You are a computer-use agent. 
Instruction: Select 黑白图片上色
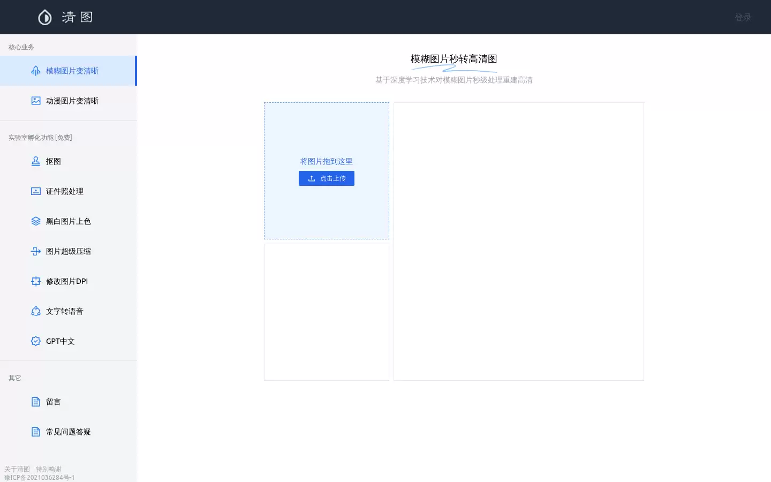pos(69,221)
